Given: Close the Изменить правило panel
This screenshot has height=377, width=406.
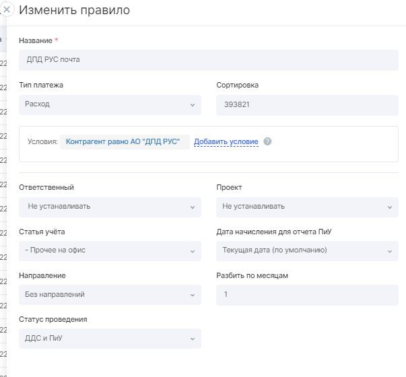Looking at the screenshot, I should (x=7, y=10).
